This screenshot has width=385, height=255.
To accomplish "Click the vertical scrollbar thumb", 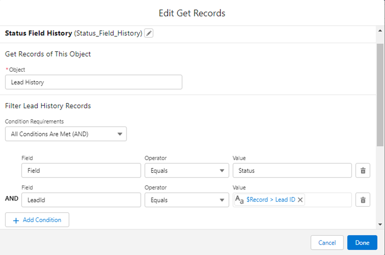I will [380, 95].
